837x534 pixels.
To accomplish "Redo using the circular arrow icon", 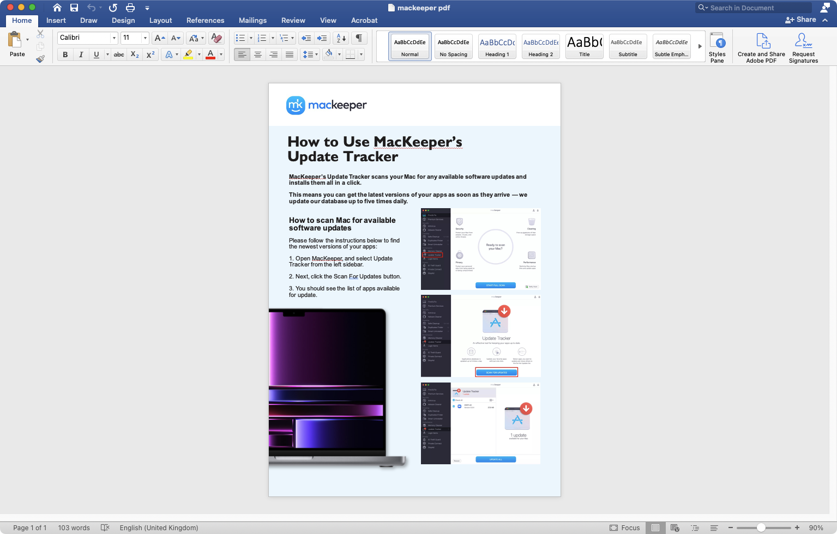I will (113, 8).
